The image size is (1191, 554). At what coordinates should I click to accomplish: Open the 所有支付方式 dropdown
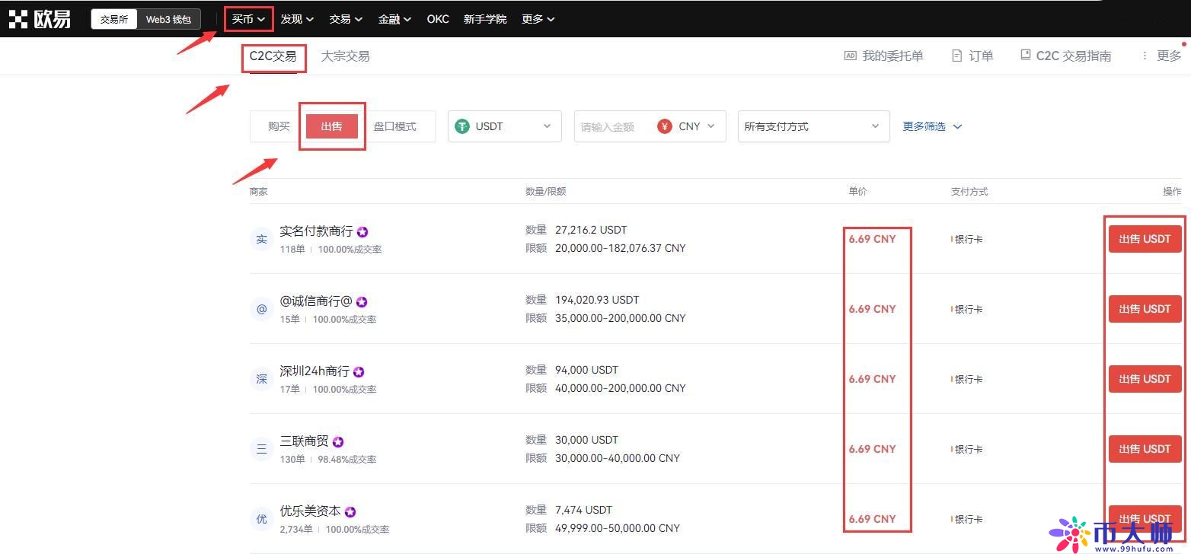click(813, 126)
